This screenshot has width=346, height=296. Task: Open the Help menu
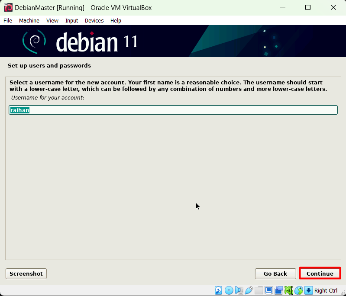[x=116, y=20]
